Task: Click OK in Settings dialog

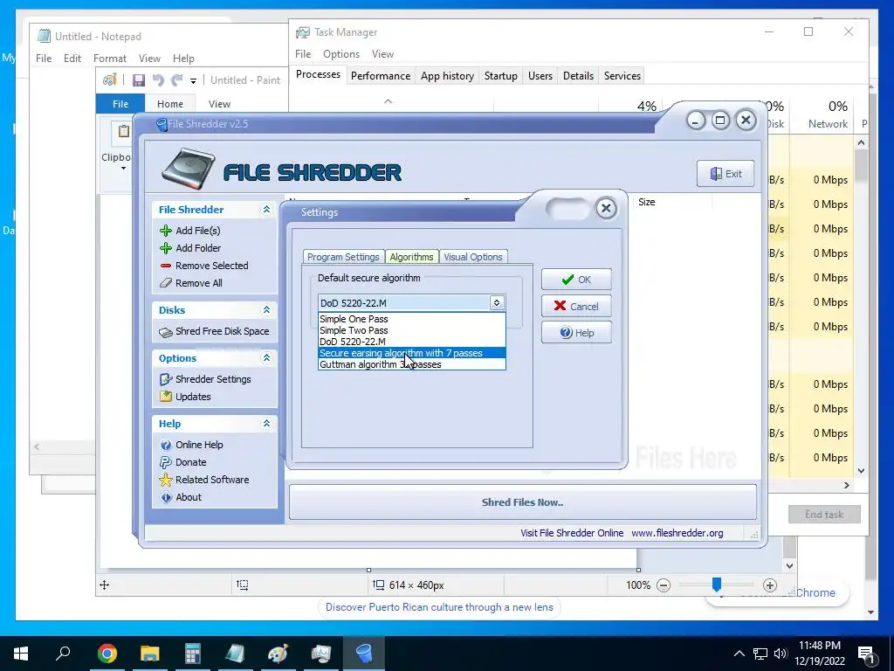Action: 576,280
